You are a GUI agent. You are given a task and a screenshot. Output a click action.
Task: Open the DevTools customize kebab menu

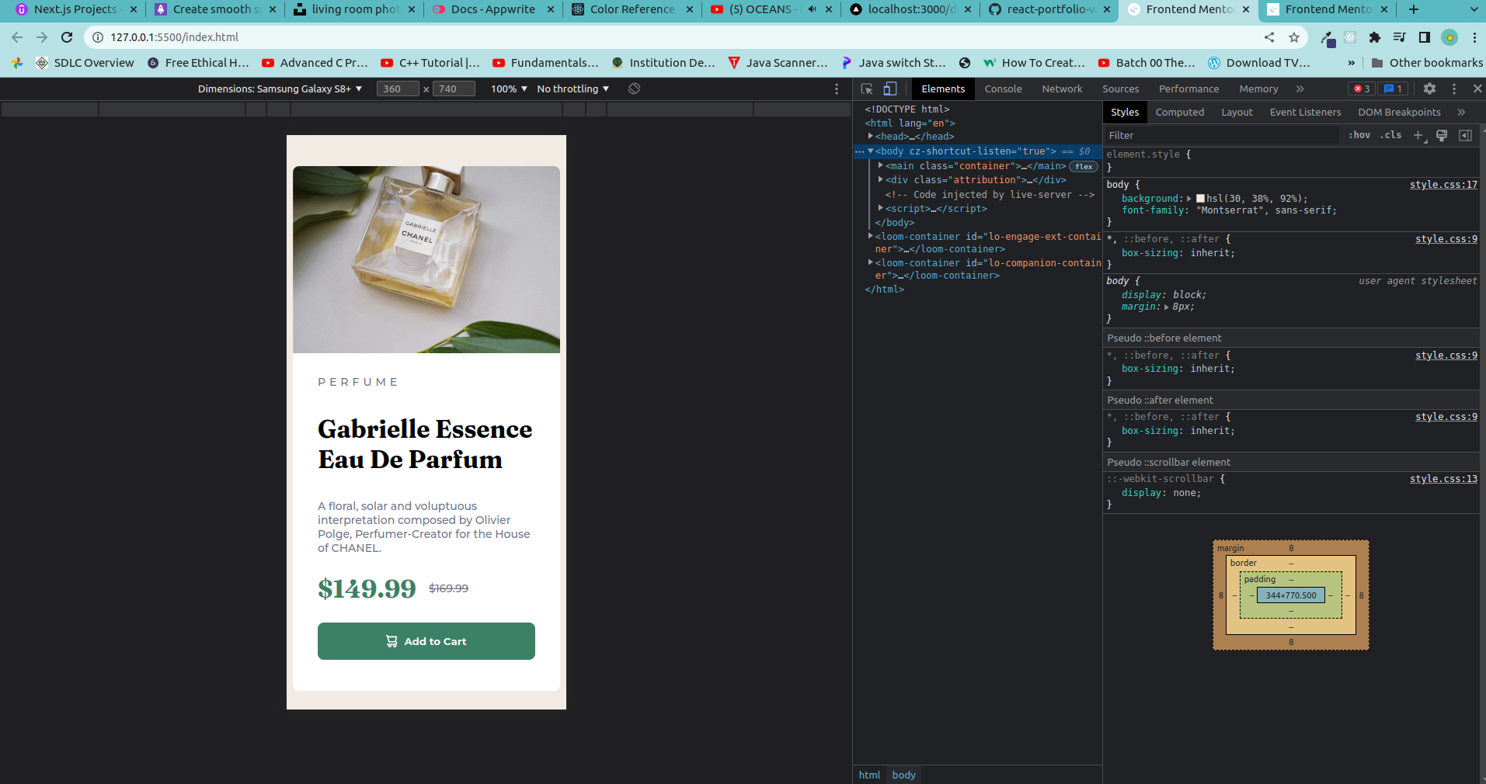pyautogui.click(x=1454, y=88)
